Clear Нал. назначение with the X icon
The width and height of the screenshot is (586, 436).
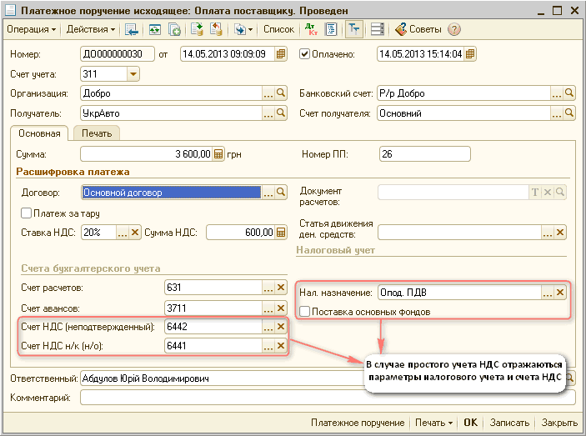point(560,293)
